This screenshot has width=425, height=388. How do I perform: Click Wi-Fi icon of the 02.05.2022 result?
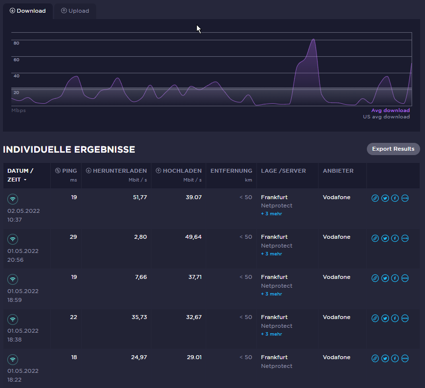pyautogui.click(x=13, y=199)
